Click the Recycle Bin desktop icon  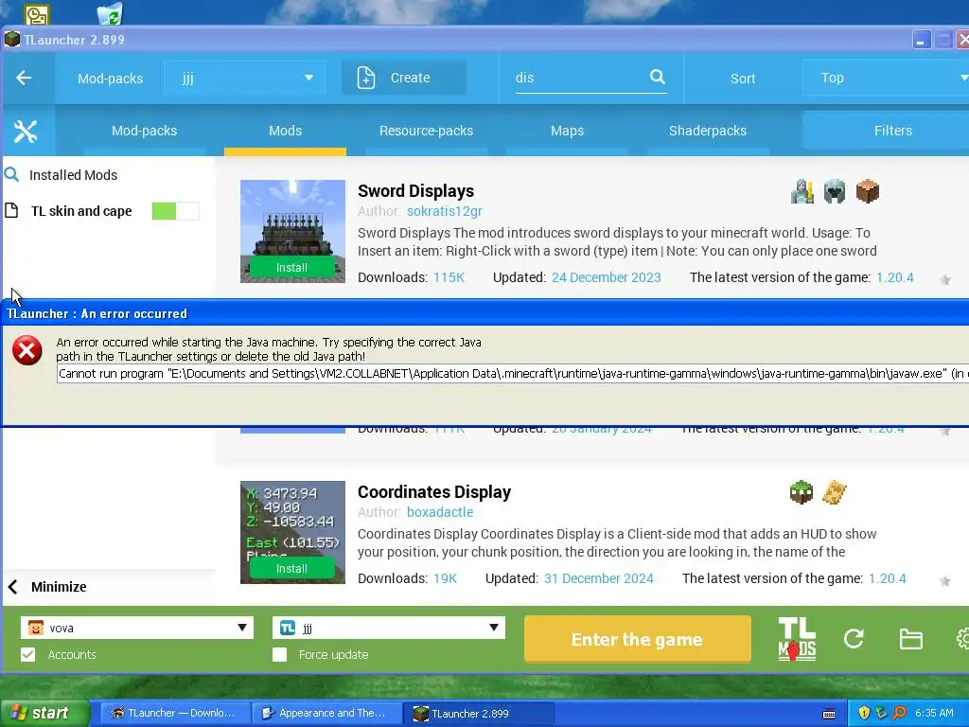(111, 13)
